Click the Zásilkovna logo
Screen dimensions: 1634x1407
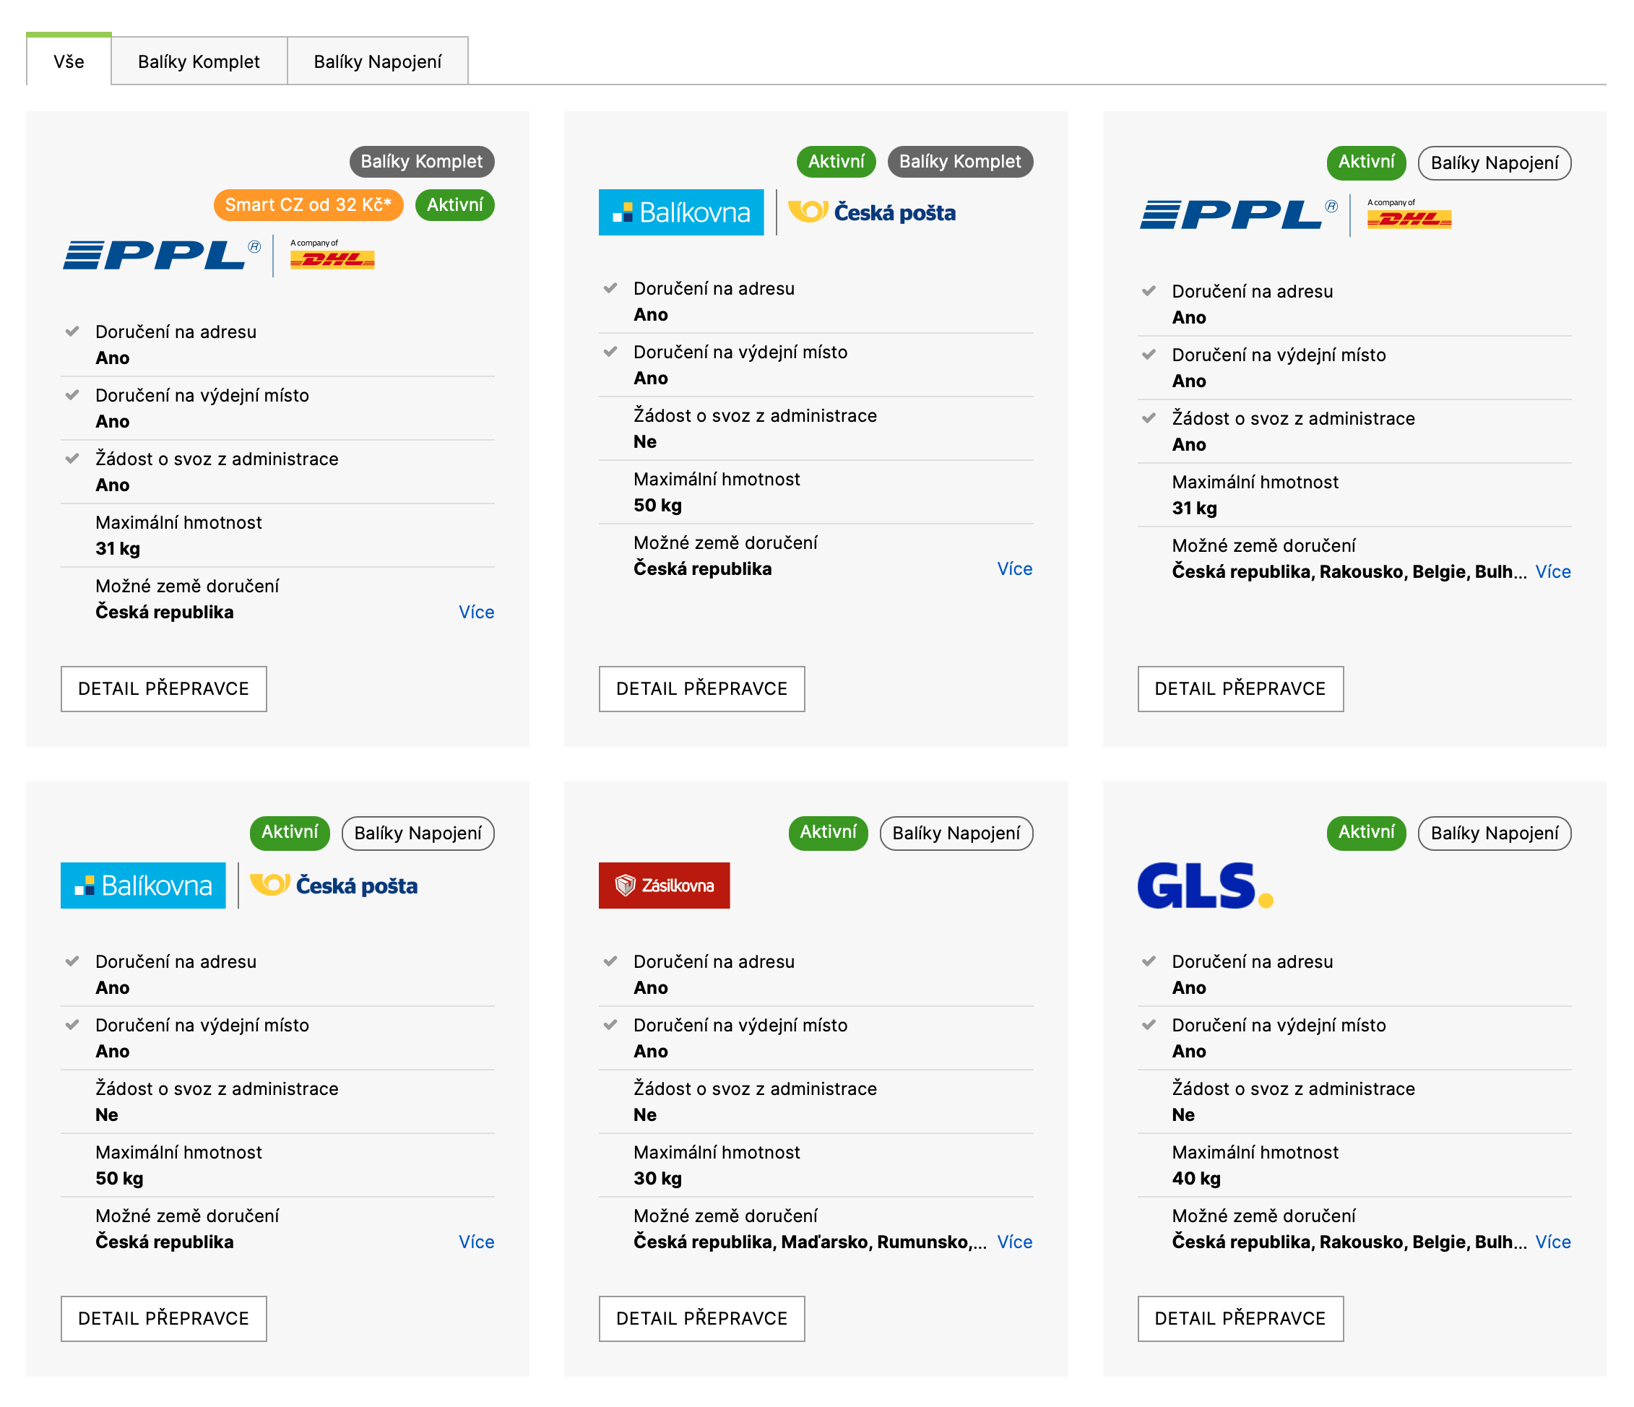click(x=664, y=885)
